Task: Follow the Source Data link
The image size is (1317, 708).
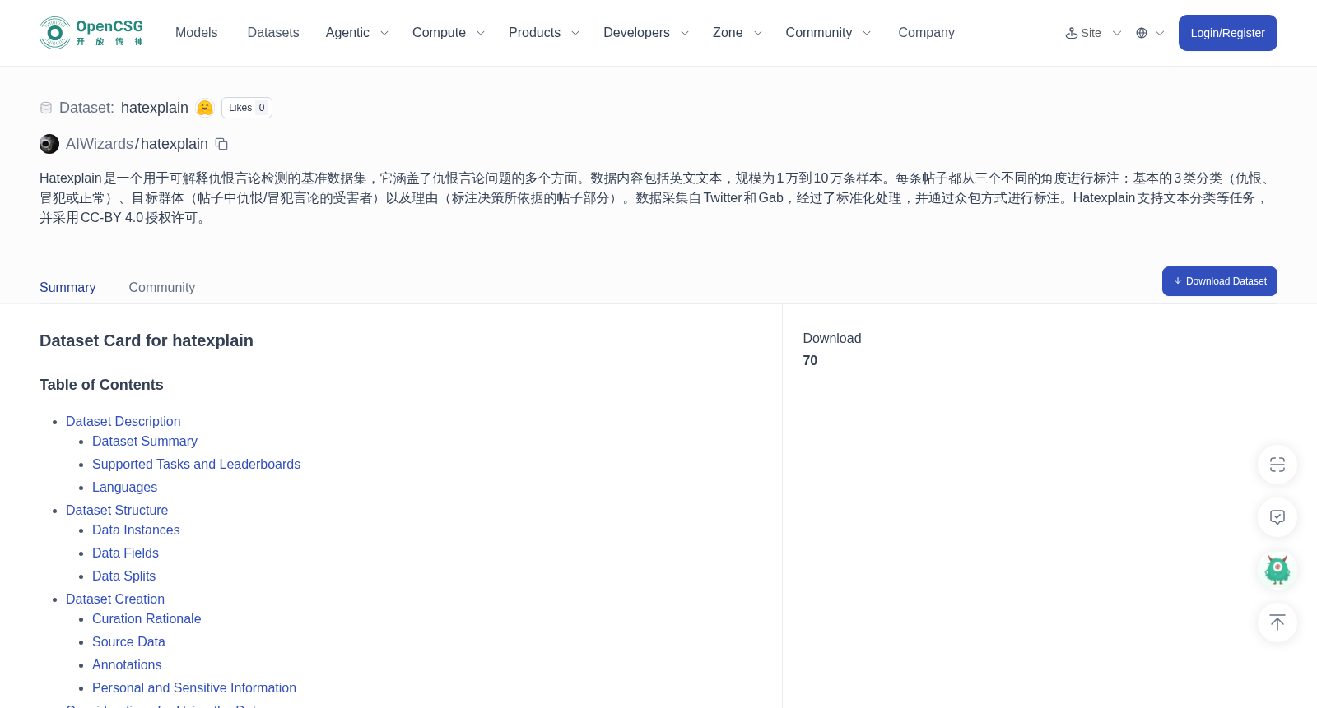Action: pyautogui.click(x=128, y=641)
